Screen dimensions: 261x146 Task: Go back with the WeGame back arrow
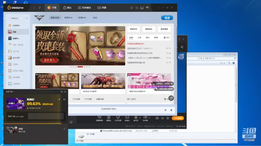click(34, 8)
